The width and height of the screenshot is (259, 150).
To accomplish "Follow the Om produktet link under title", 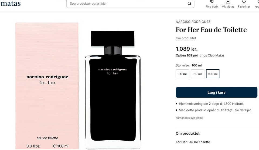I will coord(186,38).
